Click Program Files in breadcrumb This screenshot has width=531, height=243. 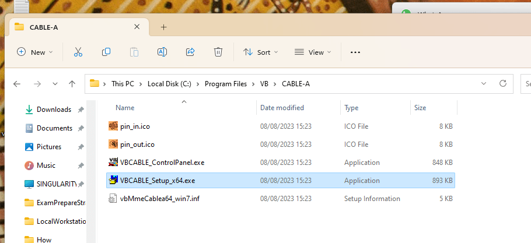(x=226, y=84)
